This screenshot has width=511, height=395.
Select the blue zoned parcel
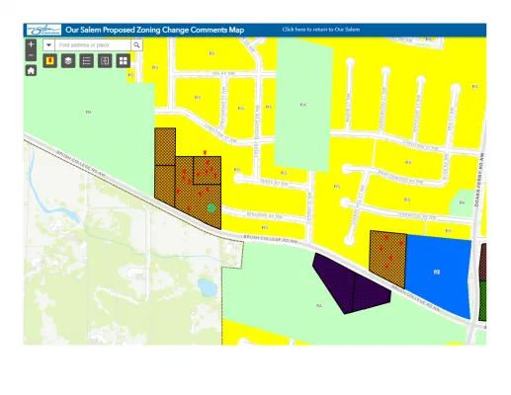point(438,276)
